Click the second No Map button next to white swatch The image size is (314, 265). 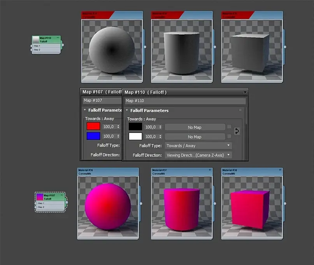click(195, 137)
